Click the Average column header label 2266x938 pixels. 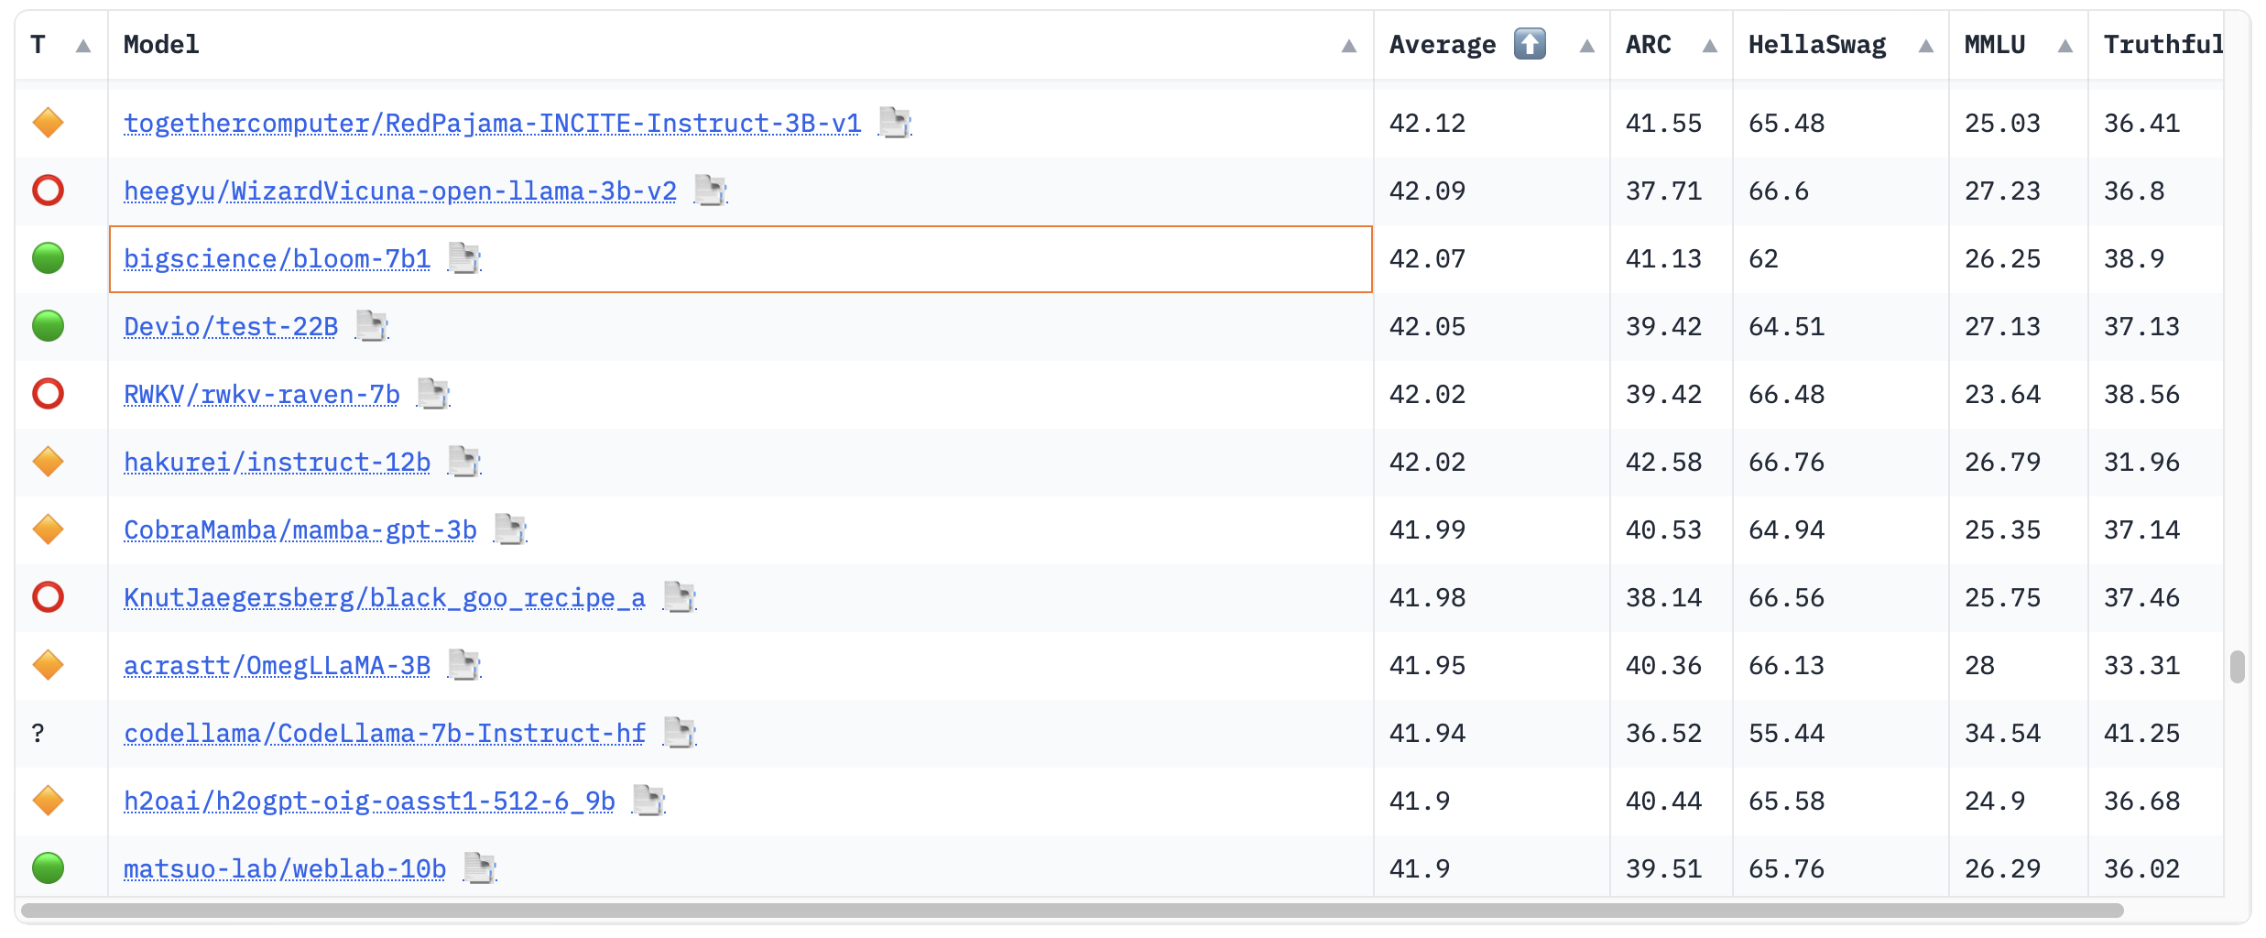(1443, 45)
